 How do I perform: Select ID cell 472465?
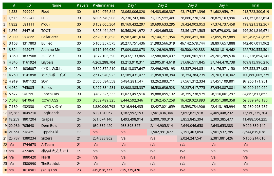pyautogui.click(x=28, y=151)
